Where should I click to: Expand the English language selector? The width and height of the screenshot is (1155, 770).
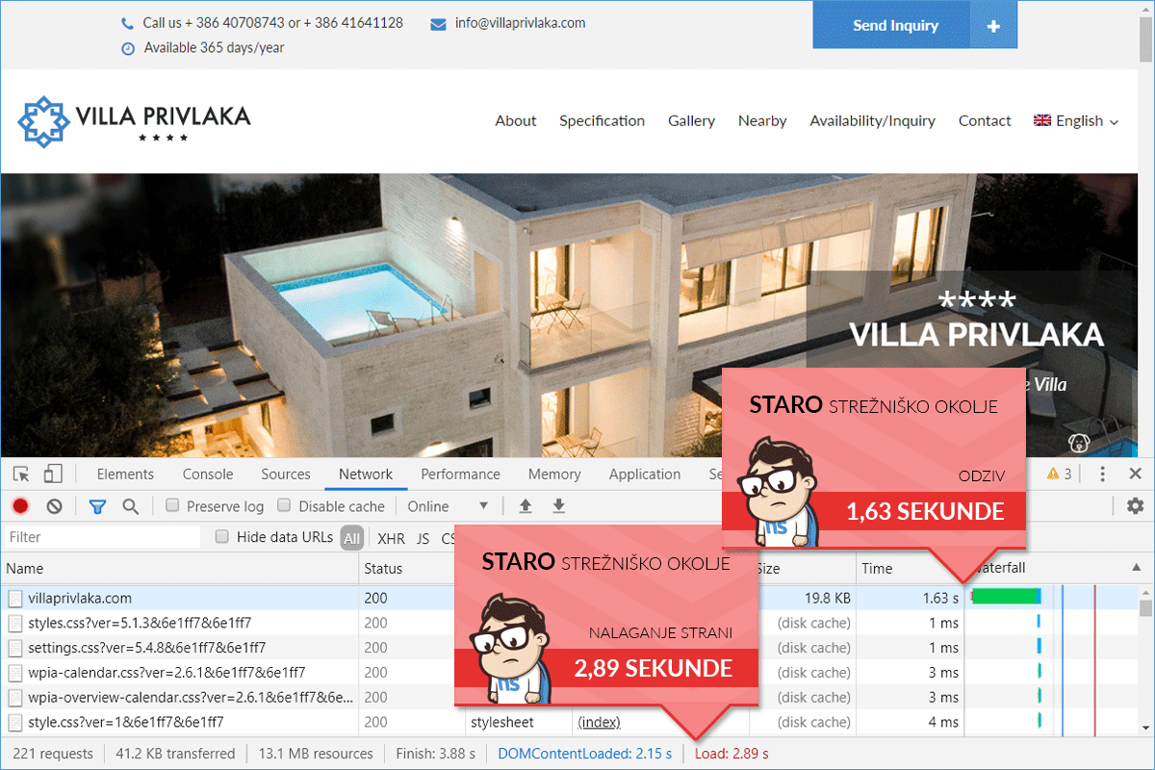[x=1076, y=121]
